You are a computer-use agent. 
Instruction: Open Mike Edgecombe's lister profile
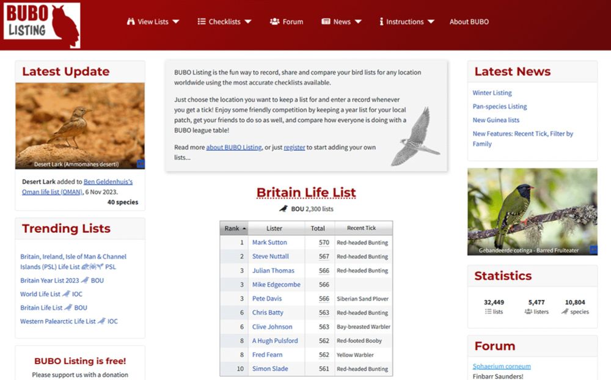pyautogui.click(x=276, y=285)
